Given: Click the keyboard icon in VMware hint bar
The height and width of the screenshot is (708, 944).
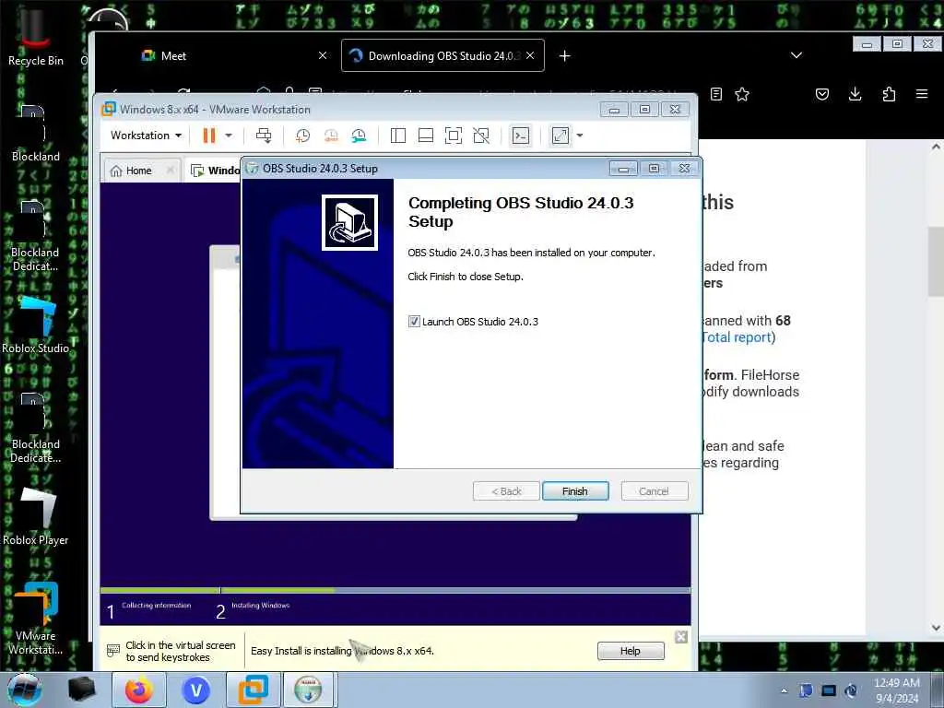Looking at the screenshot, I should click(x=113, y=650).
